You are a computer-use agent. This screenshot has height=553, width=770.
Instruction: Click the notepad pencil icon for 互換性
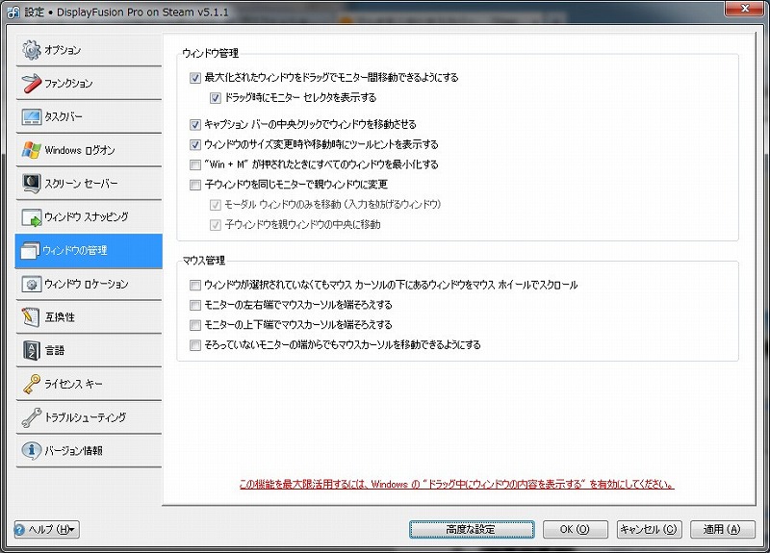pos(31,317)
